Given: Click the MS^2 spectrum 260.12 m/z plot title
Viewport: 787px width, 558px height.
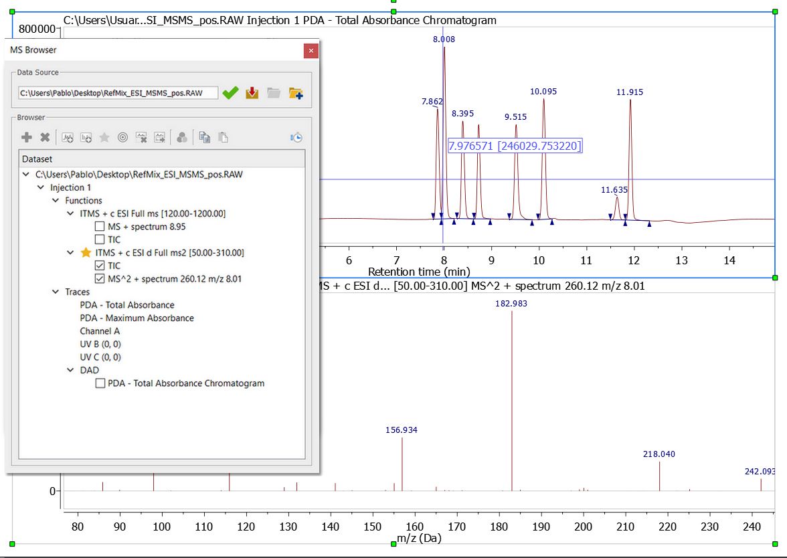Looking at the screenshot, I should (482, 286).
